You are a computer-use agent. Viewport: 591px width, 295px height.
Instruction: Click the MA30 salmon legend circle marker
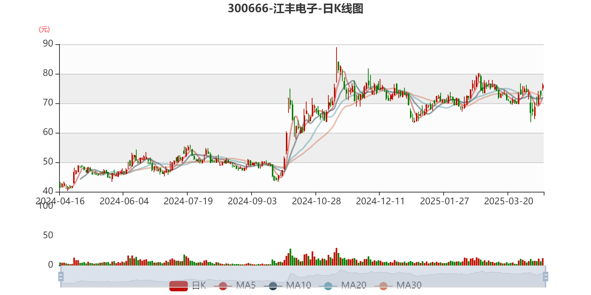tap(383, 286)
